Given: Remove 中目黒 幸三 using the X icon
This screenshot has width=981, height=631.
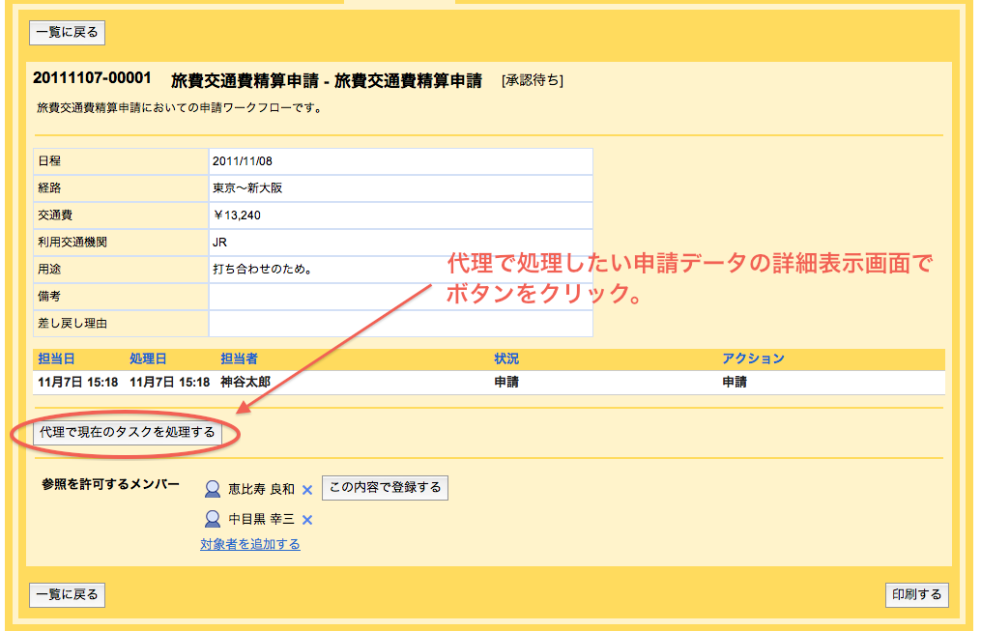Looking at the screenshot, I should (x=307, y=520).
